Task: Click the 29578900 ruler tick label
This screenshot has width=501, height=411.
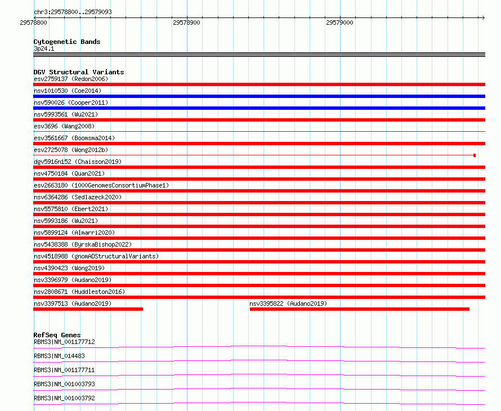Action: [x=186, y=23]
